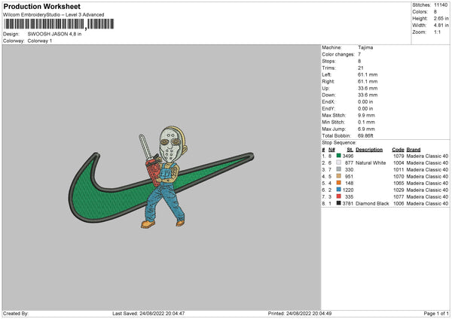
Task: Click the Description column header
Action: pyautogui.click(x=369, y=148)
